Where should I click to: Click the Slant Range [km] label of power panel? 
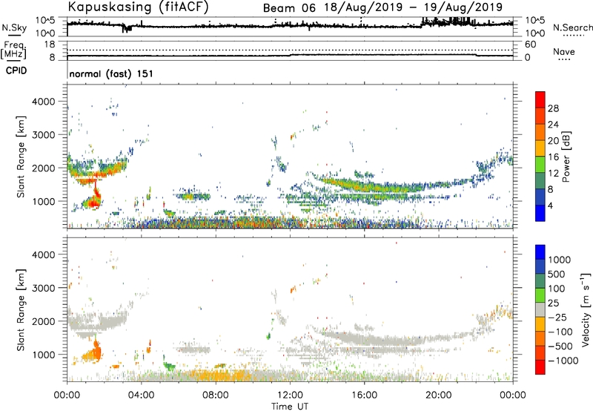click(21, 157)
